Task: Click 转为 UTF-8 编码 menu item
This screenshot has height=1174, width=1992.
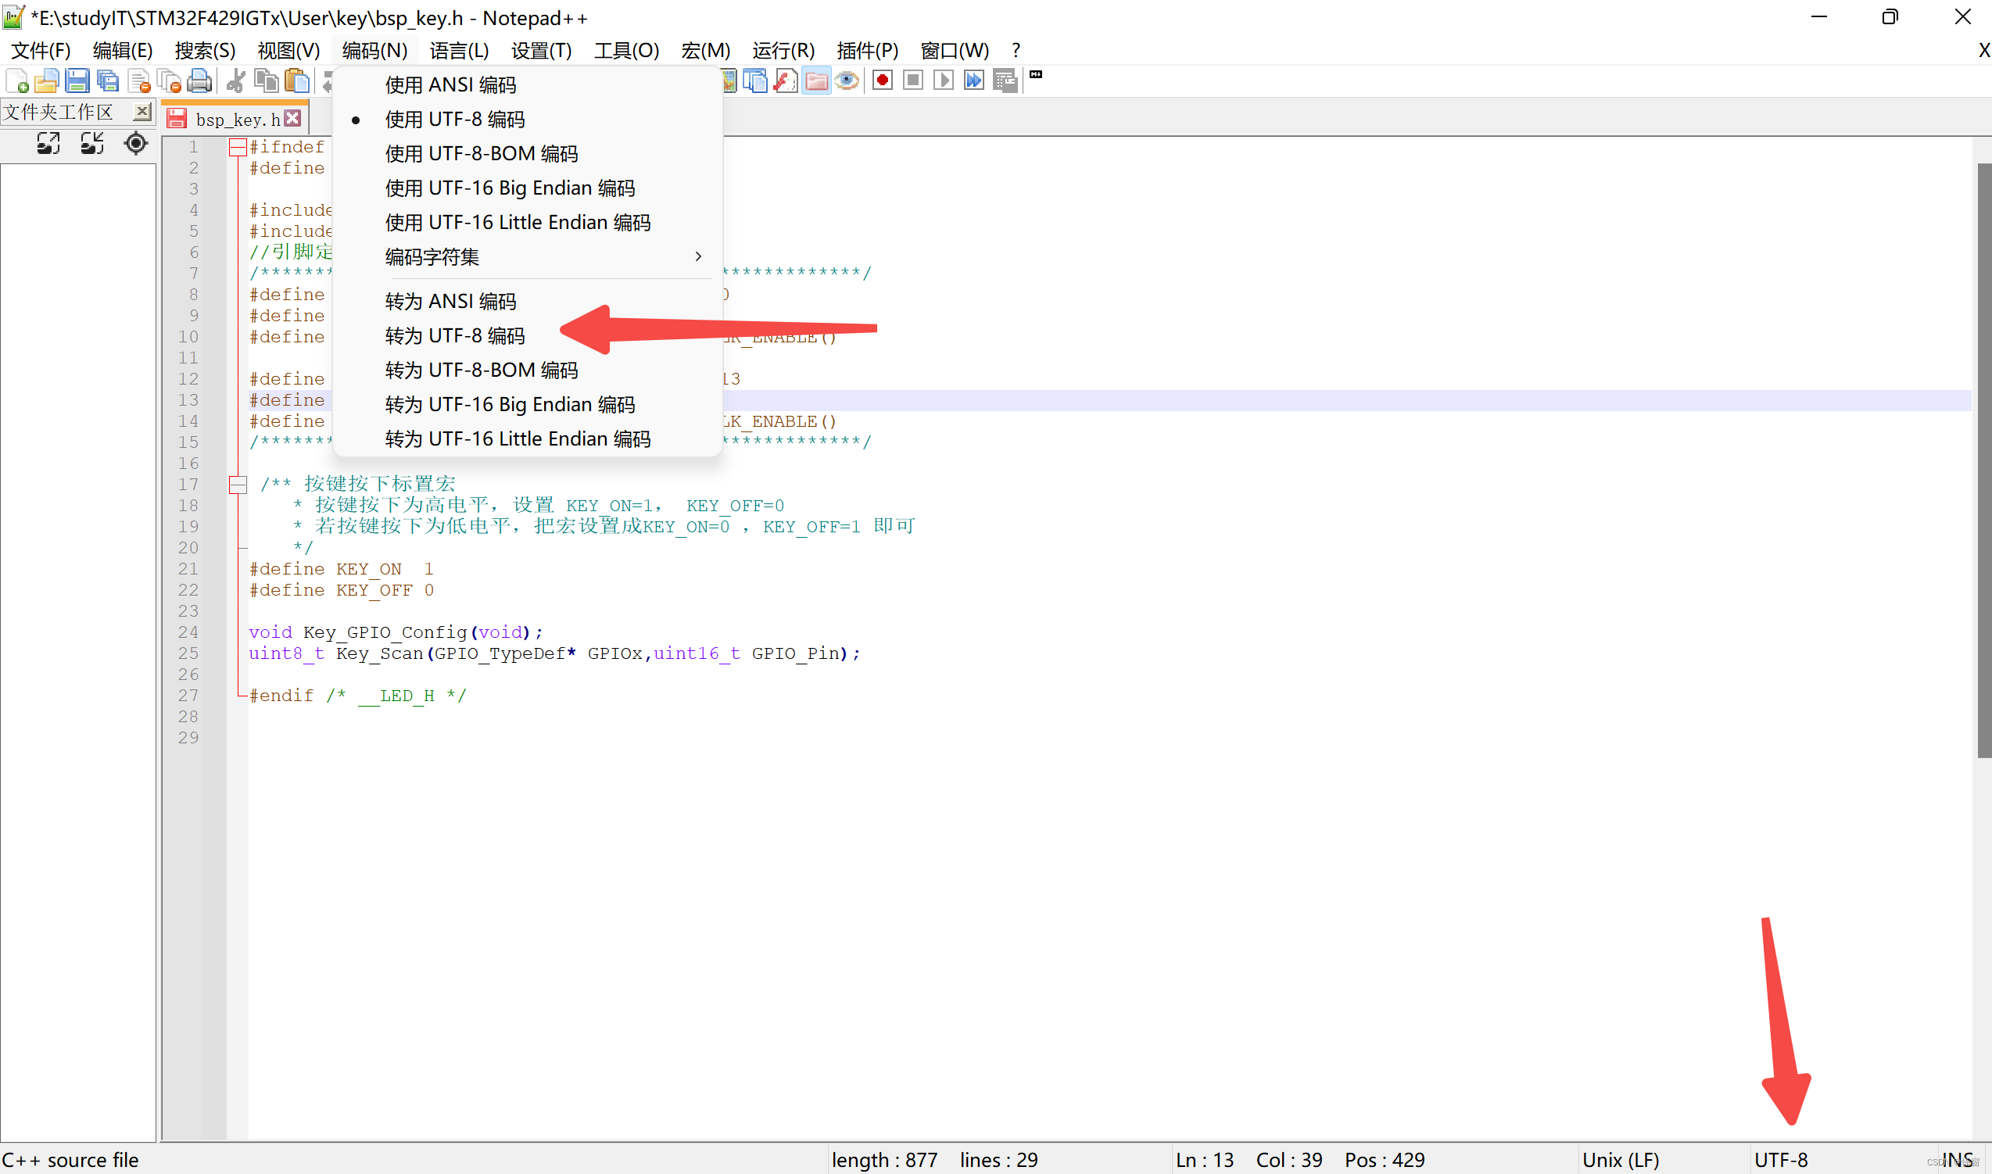Action: (x=527, y=336)
